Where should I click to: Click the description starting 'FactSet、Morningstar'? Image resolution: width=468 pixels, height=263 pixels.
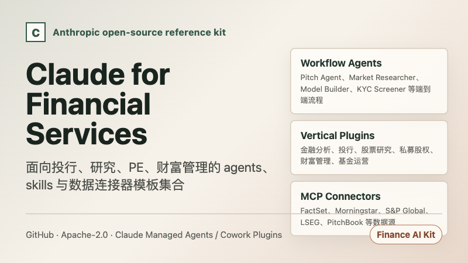pos(364,216)
